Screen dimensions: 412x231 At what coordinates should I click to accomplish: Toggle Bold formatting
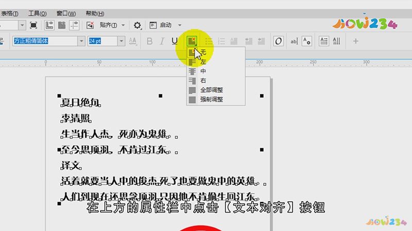[x=149, y=41]
